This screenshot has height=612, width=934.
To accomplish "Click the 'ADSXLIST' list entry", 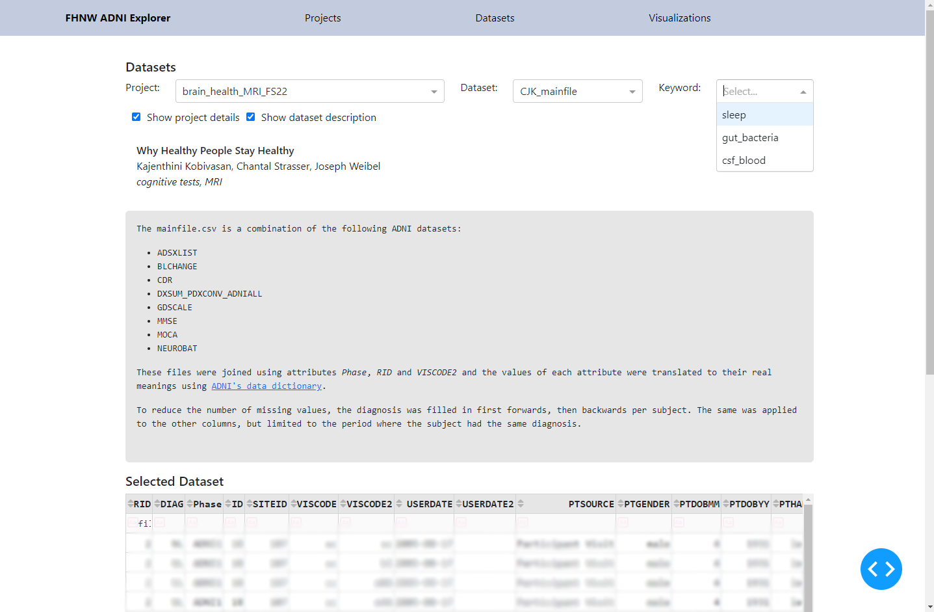I will pyautogui.click(x=177, y=253).
